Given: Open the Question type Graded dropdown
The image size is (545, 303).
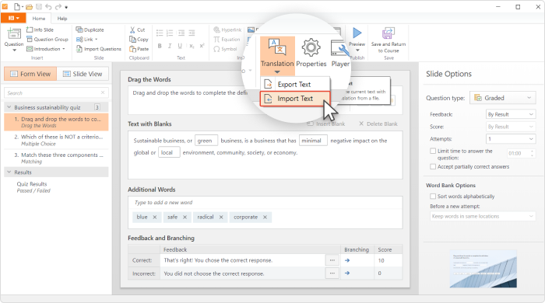Looking at the screenshot, I should pyautogui.click(x=503, y=98).
